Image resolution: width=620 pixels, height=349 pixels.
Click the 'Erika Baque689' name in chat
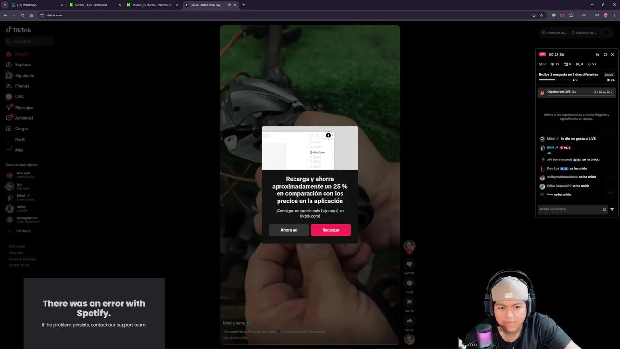(x=559, y=186)
